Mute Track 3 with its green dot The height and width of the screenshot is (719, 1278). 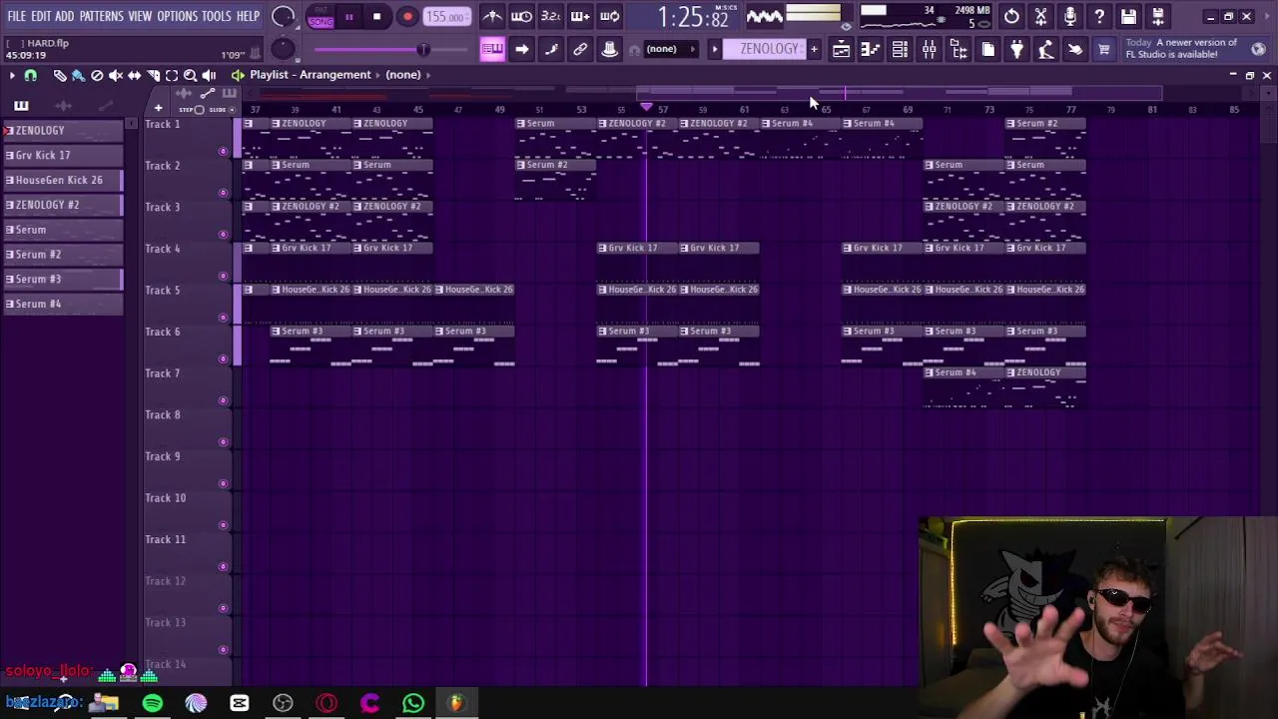(x=223, y=235)
